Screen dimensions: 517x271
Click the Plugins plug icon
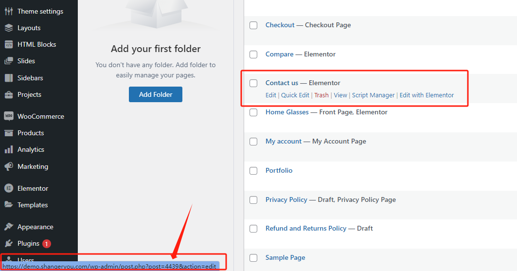(9, 243)
